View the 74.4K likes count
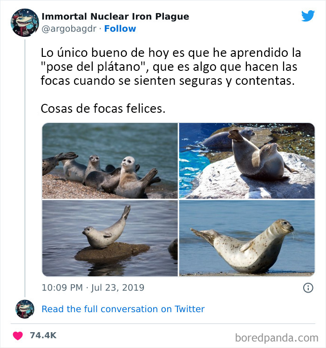Viewport: 326px width, 348px height. tap(43, 335)
